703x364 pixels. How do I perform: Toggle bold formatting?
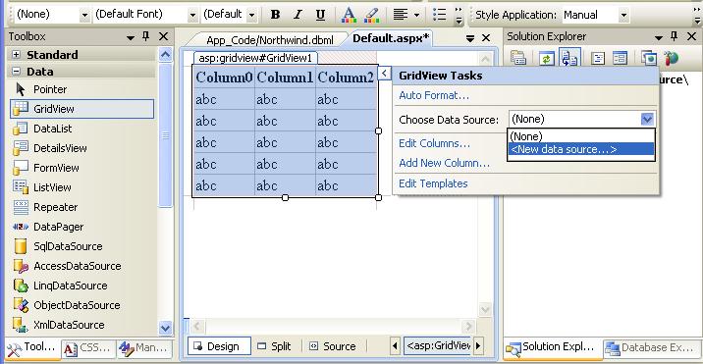pos(275,15)
